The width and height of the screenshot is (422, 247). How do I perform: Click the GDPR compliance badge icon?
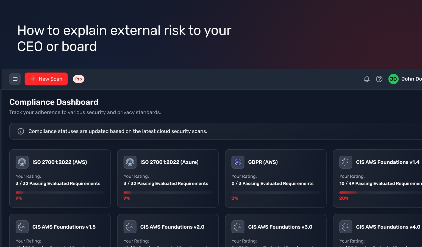pos(238,162)
